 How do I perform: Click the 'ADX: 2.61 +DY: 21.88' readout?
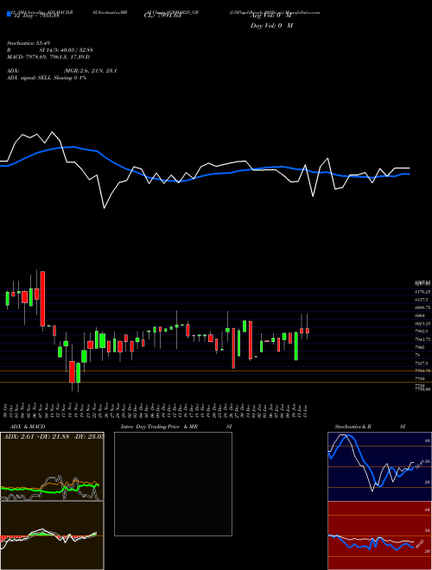[x=37, y=436]
